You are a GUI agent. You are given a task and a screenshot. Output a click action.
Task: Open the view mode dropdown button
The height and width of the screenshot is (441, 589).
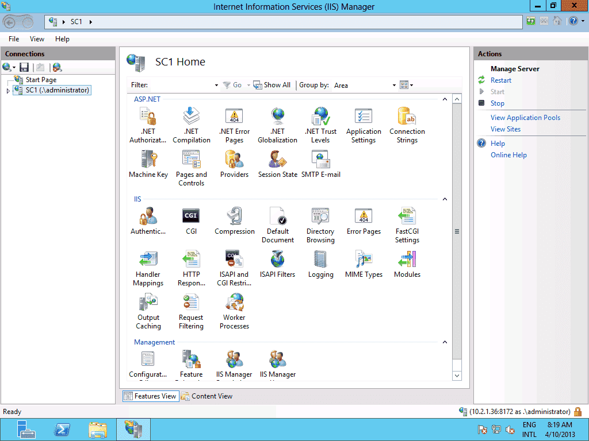click(407, 85)
